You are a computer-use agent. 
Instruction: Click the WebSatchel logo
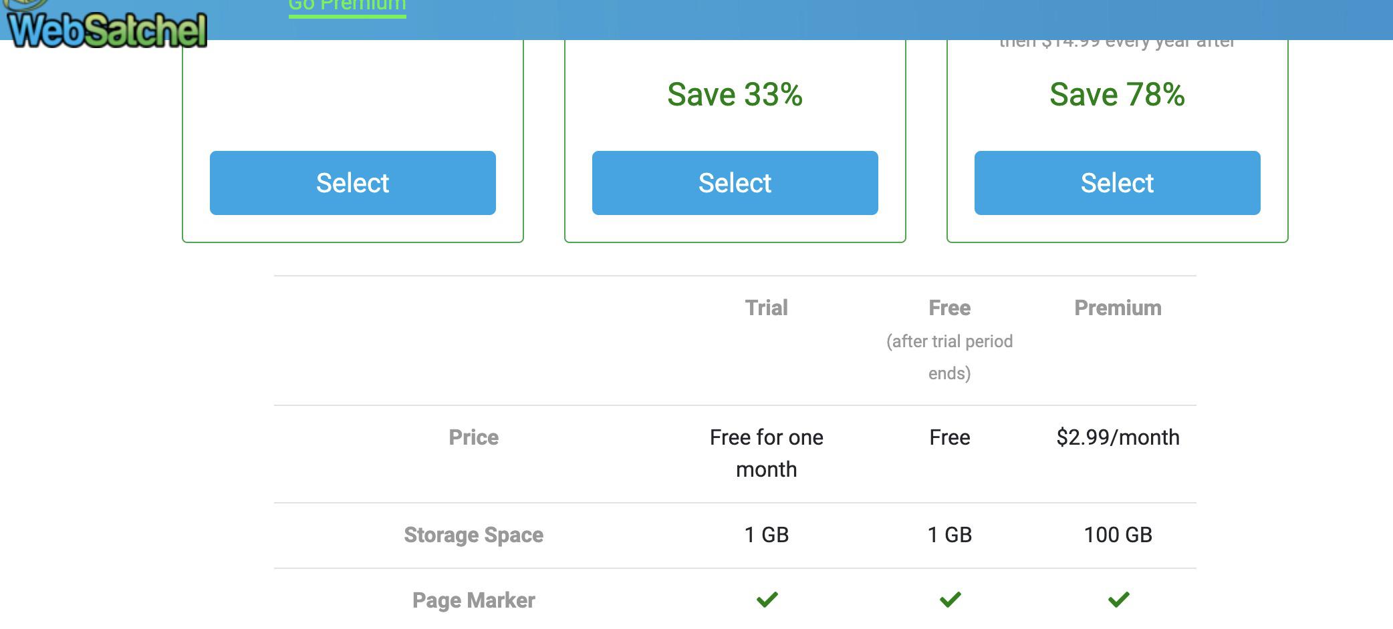click(106, 25)
